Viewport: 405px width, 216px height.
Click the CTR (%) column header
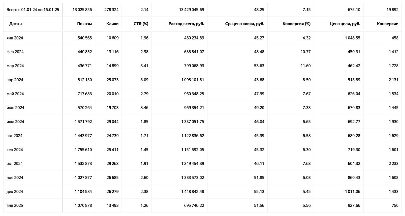(x=141, y=24)
